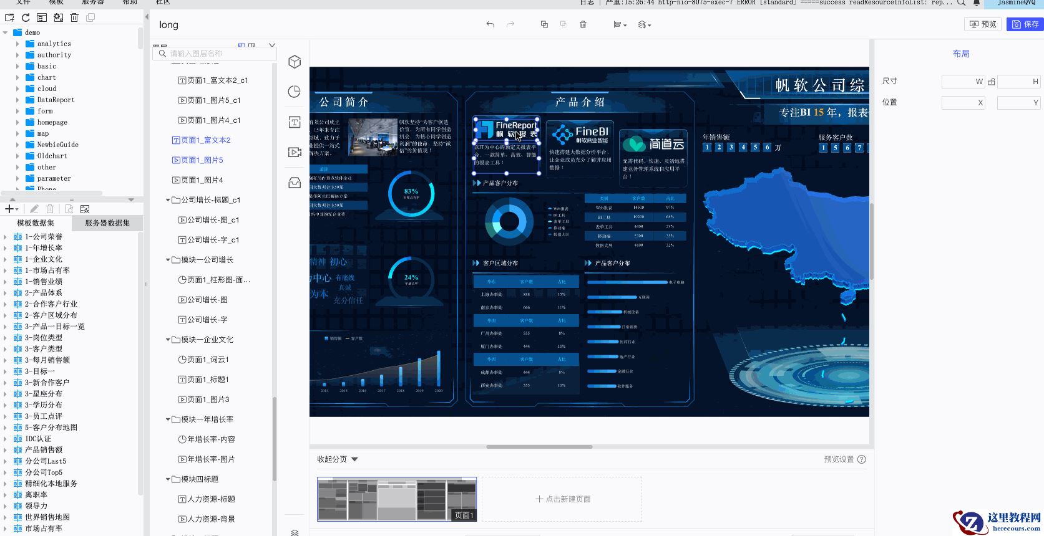Viewport: 1044px width, 536px height.
Task: Open dataset connection settings icon
Action: (85, 209)
